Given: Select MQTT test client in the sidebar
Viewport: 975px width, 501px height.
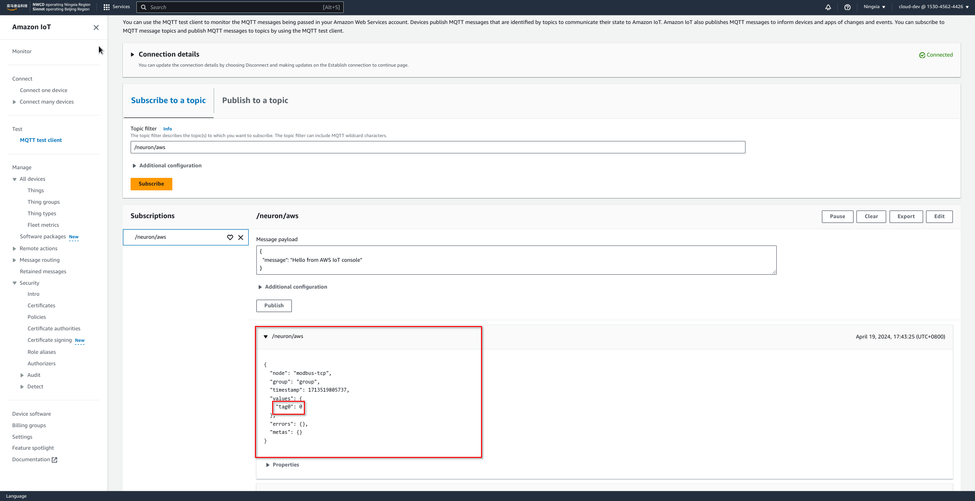Looking at the screenshot, I should [41, 140].
